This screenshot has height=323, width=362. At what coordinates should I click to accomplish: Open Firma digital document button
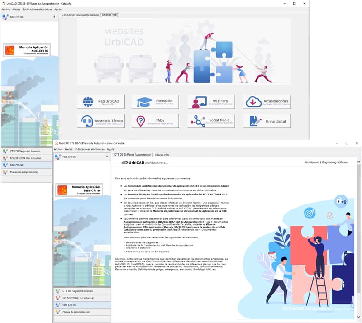tap(267, 121)
